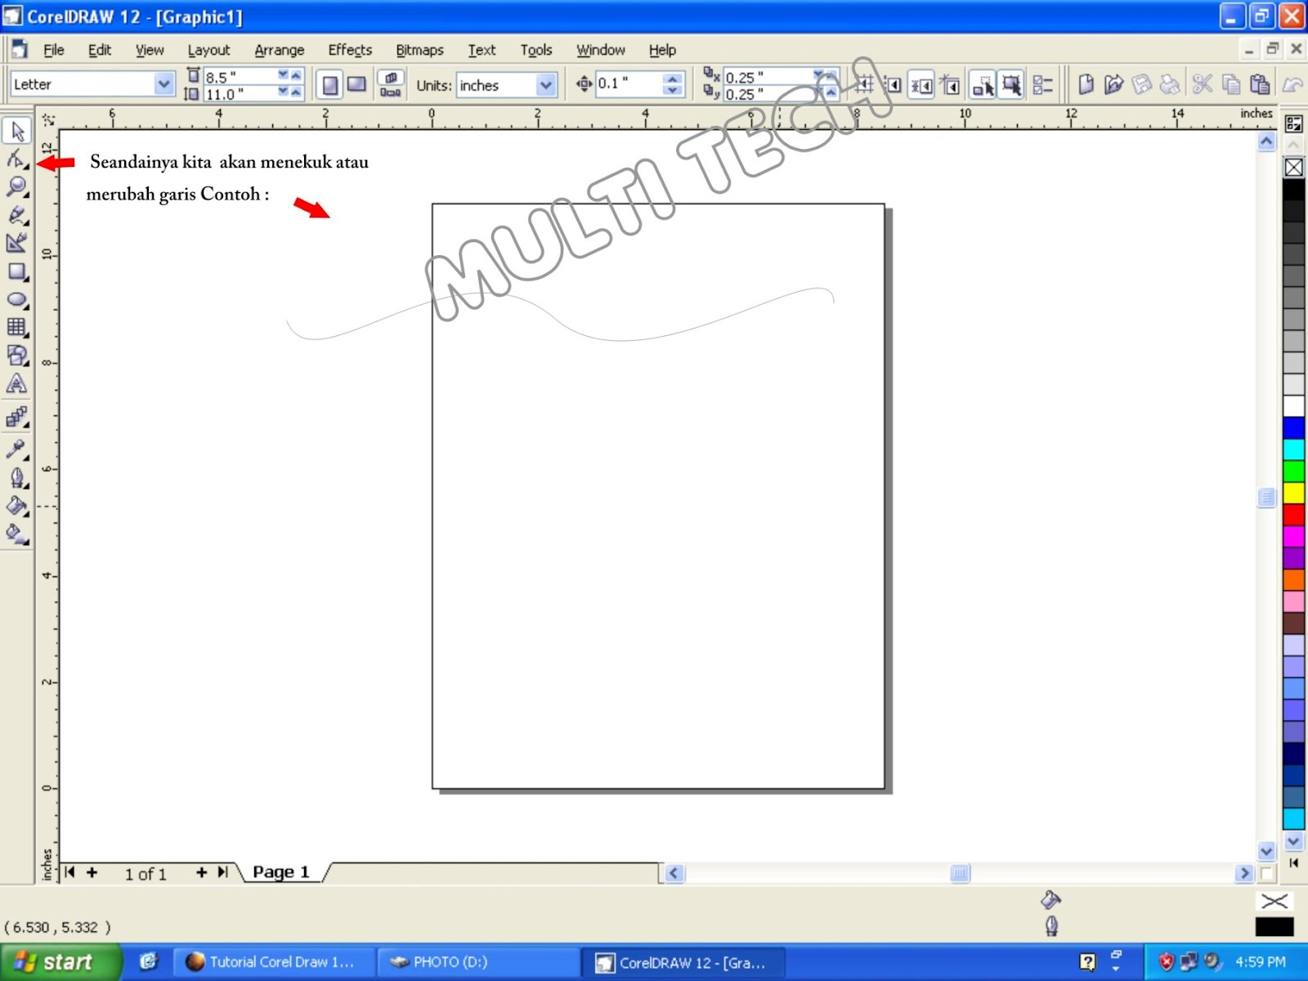
Task: Click the vertical scrollbar thumb
Action: tap(1266, 497)
